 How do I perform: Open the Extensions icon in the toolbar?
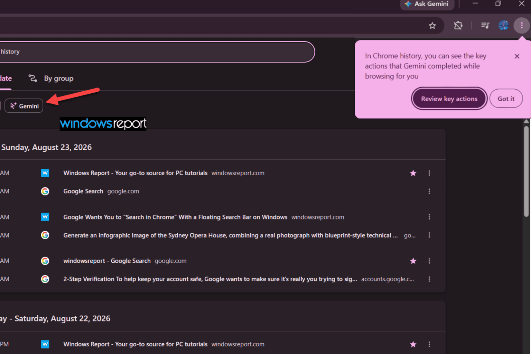(x=458, y=25)
